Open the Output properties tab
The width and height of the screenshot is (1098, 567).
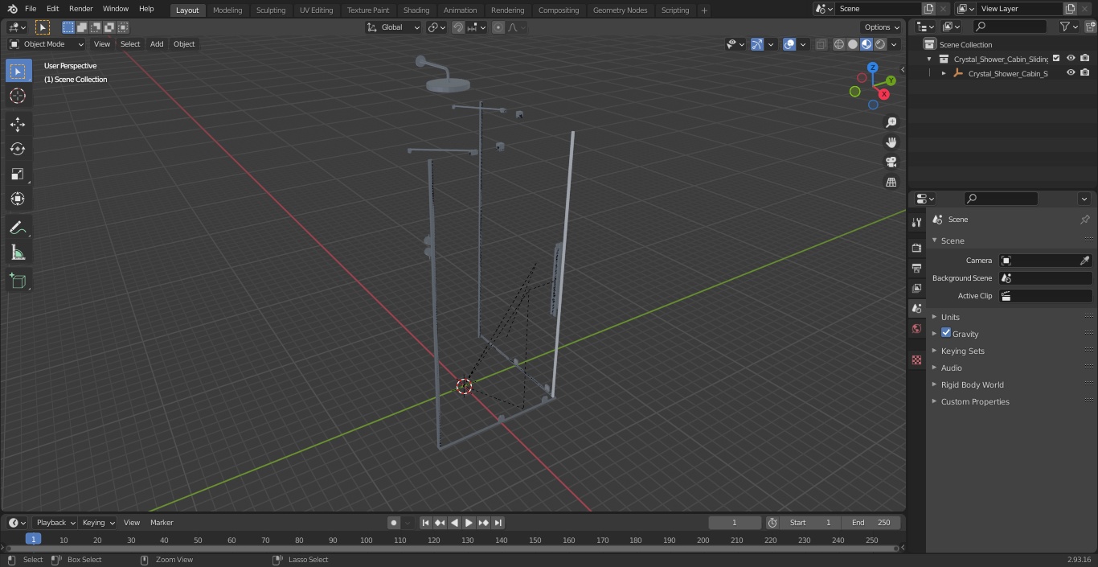click(x=916, y=268)
